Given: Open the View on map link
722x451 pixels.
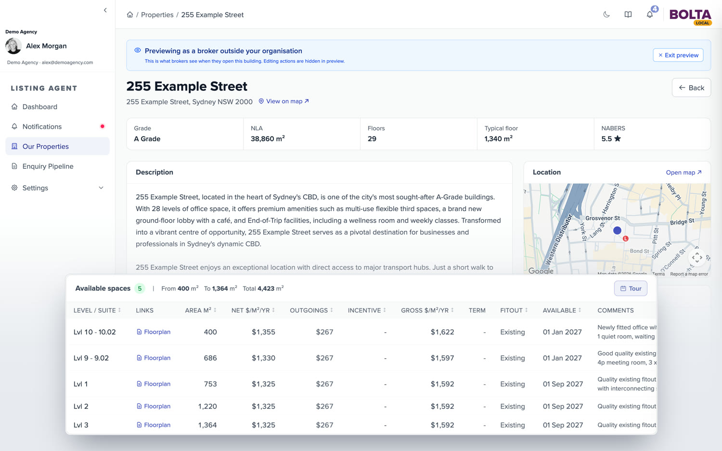Looking at the screenshot, I should (284, 101).
